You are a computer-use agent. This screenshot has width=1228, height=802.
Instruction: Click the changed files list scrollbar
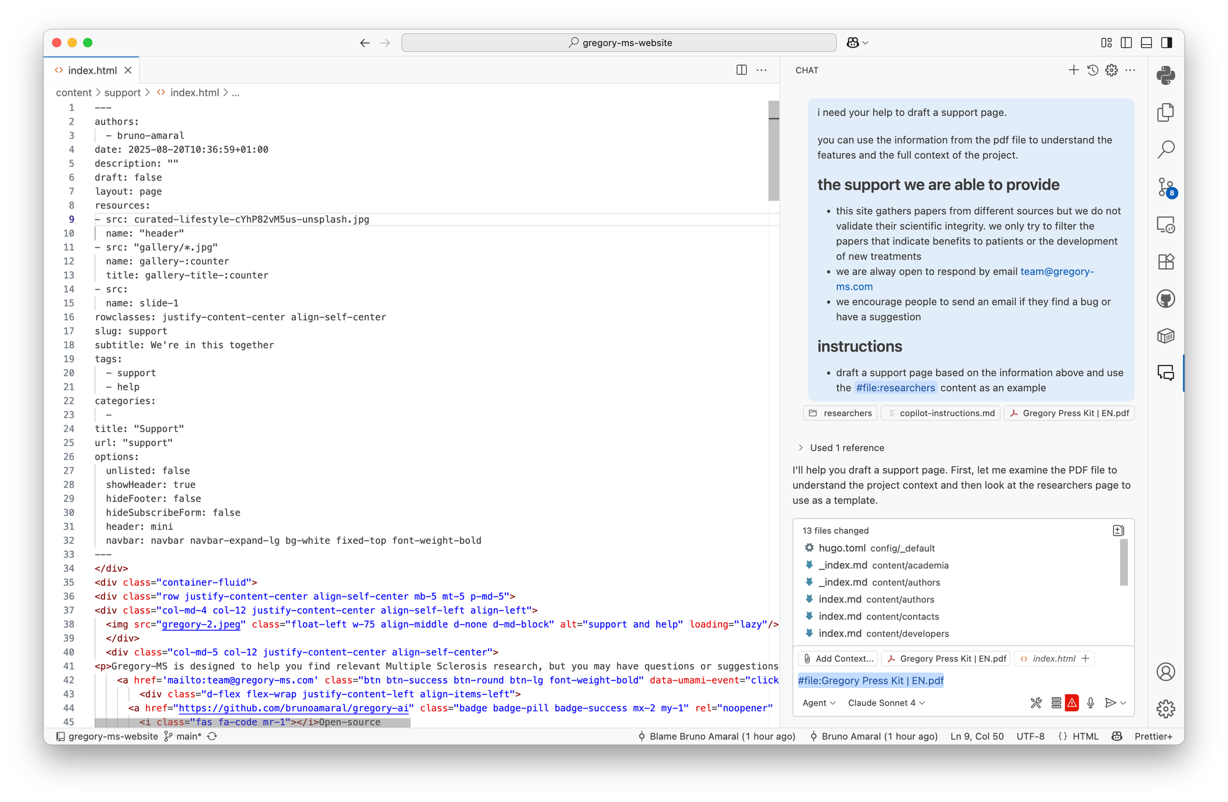pyautogui.click(x=1124, y=563)
